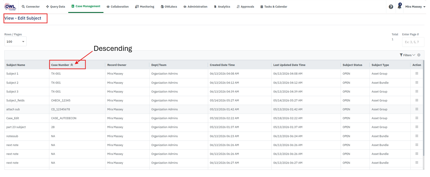Open the Collaboration menu
This screenshot has width=430, height=177.
[118, 6]
